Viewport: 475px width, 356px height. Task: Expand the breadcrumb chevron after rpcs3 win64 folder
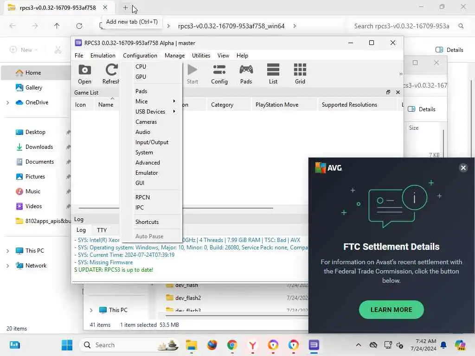[x=295, y=26]
